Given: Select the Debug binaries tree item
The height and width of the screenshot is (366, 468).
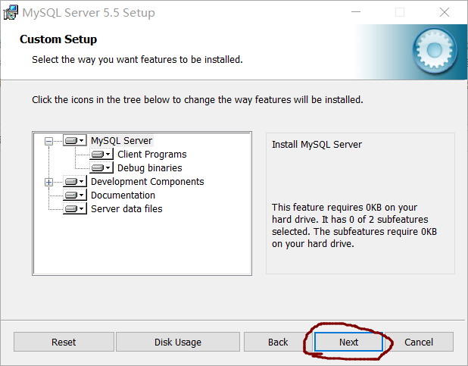Looking at the screenshot, I should coord(149,168).
